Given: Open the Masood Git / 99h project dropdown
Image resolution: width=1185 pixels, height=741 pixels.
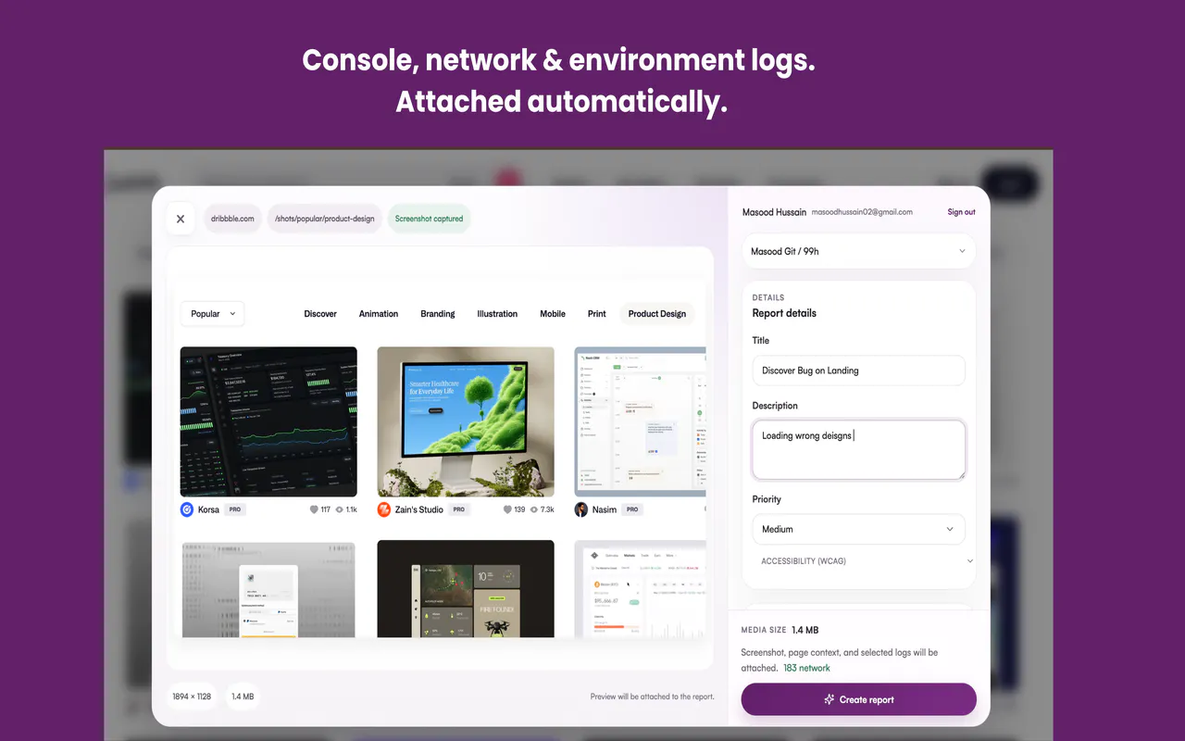Looking at the screenshot, I should (859, 251).
